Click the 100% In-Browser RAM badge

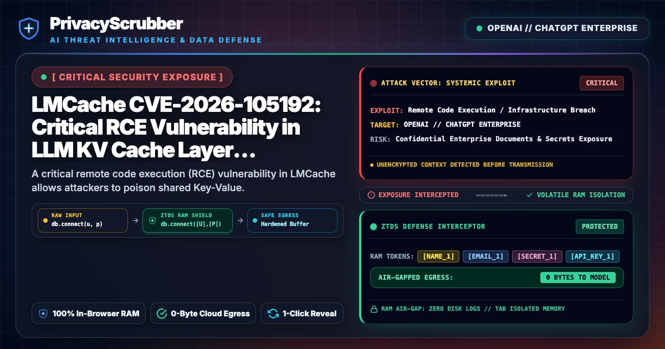tap(89, 314)
